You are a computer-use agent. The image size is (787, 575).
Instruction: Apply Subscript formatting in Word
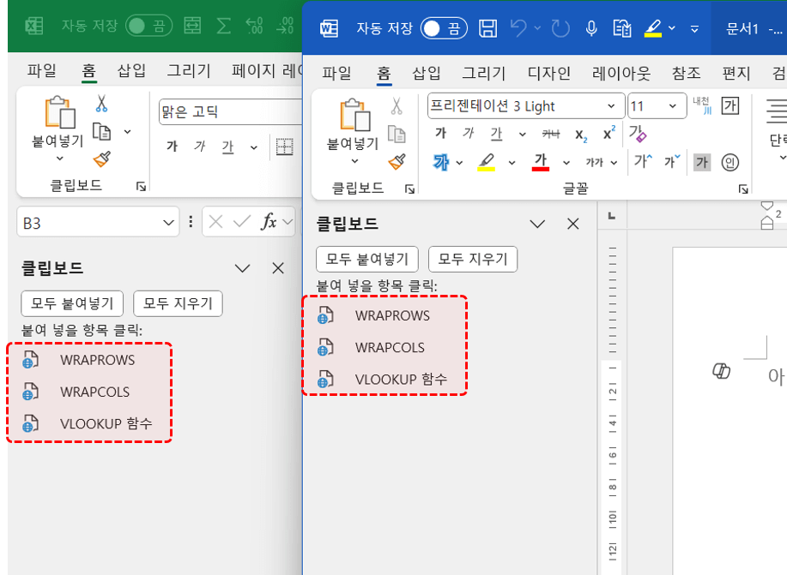pyautogui.click(x=581, y=134)
